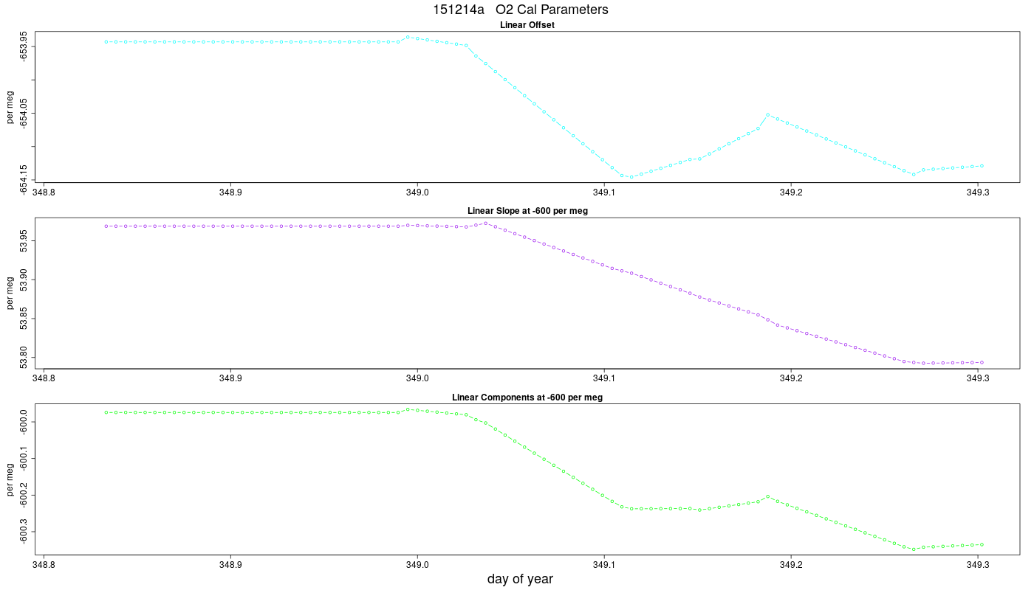The height and width of the screenshot is (590, 1034).
Task: Select the 'Linear Offset' panel title
Action: (x=527, y=25)
